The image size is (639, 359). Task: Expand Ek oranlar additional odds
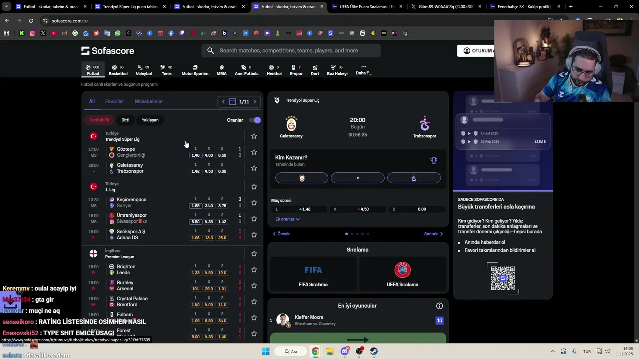point(287,219)
